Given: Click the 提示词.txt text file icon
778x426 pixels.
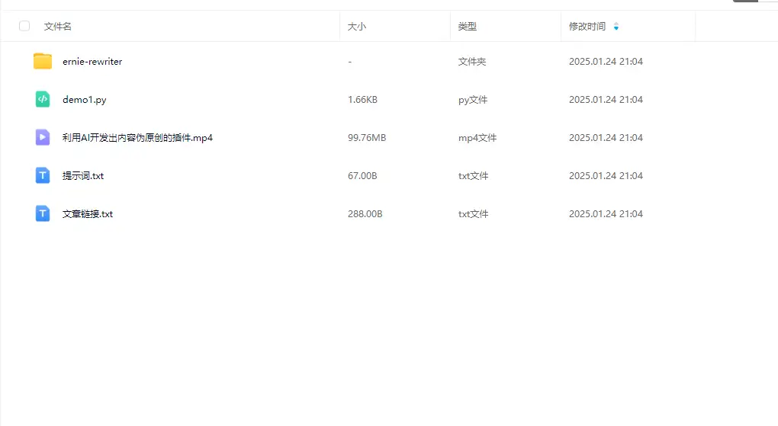Looking at the screenshot, I should (x=43, y=175).
